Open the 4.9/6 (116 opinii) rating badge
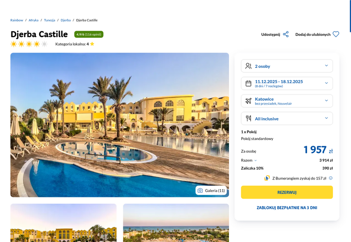The height and width of the screenshot is (242, 351). click(x=89, y=35)
